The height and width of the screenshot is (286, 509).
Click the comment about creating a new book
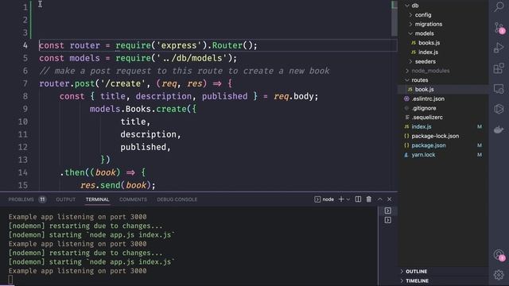point(185,71)
